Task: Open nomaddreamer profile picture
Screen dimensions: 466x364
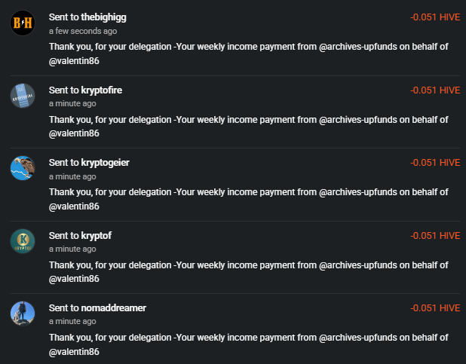Action: pyautogui.click(x=23, y=314)
